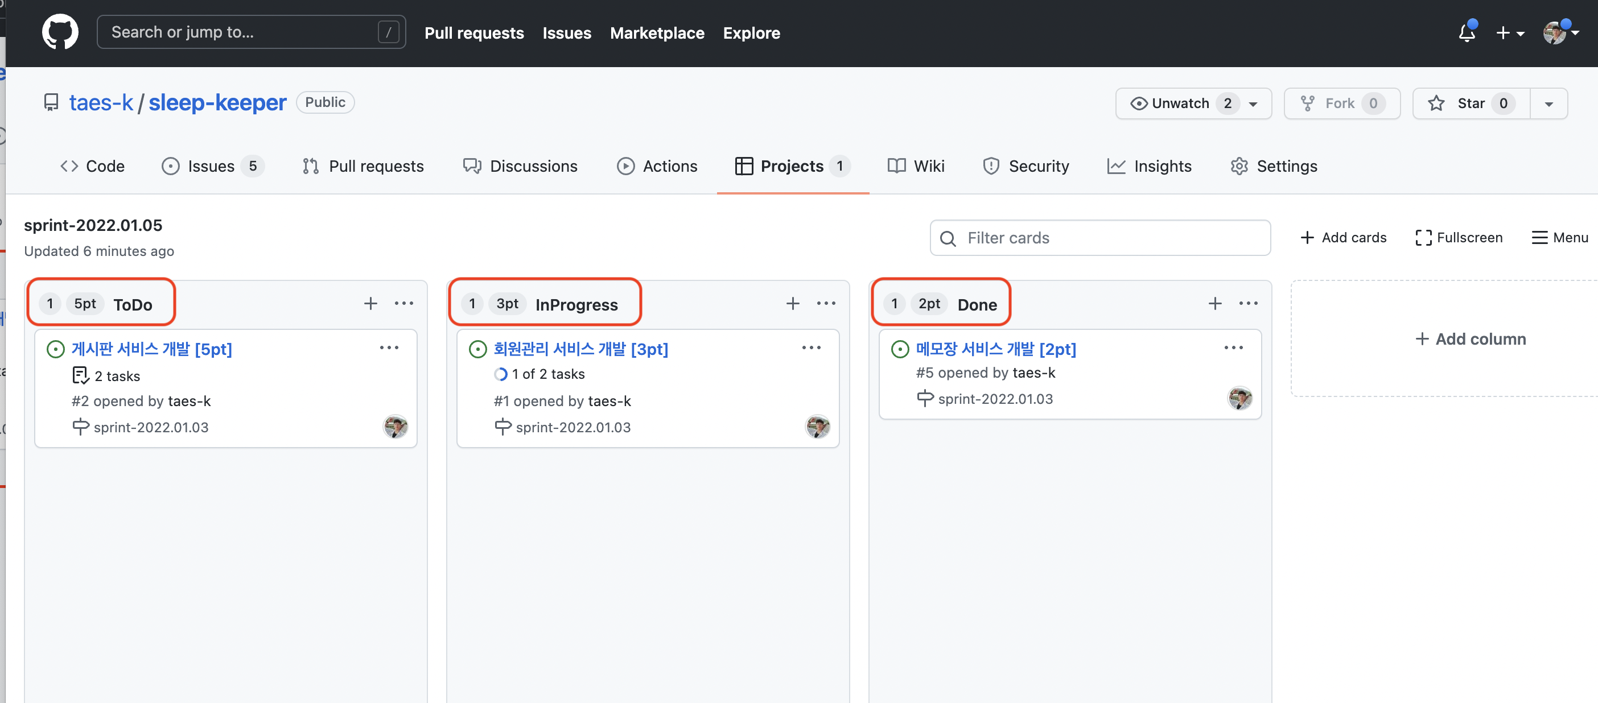Viewport: 1598px width, 703px height.
Task: Open the ellipsis menu on the InProgress column
Action: pyautogui.click(x=826, y=303)
